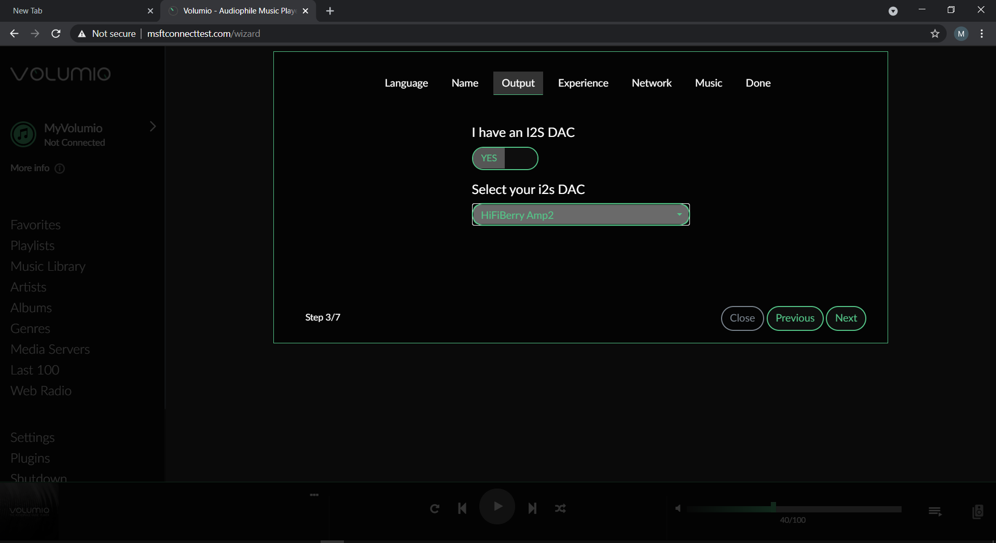Open the tab search dropdown
Viewport: 996px width, 543px height.
click(x=893, y=11)
